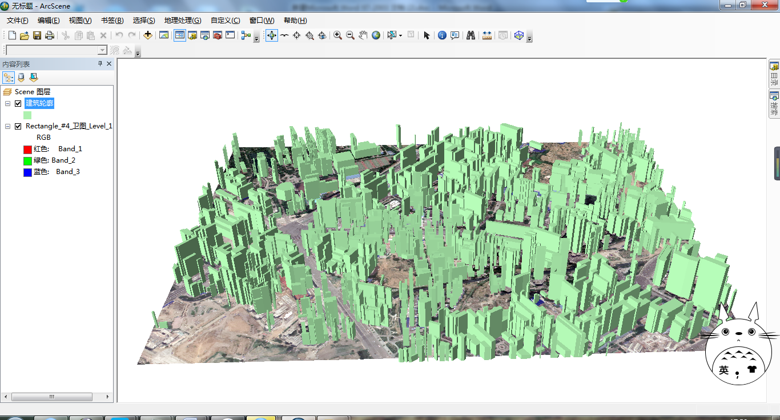The height and width of the screenshot is (420, 780).
Task: Activate the Measure ruler tool
Action: (x=487, y=35)
